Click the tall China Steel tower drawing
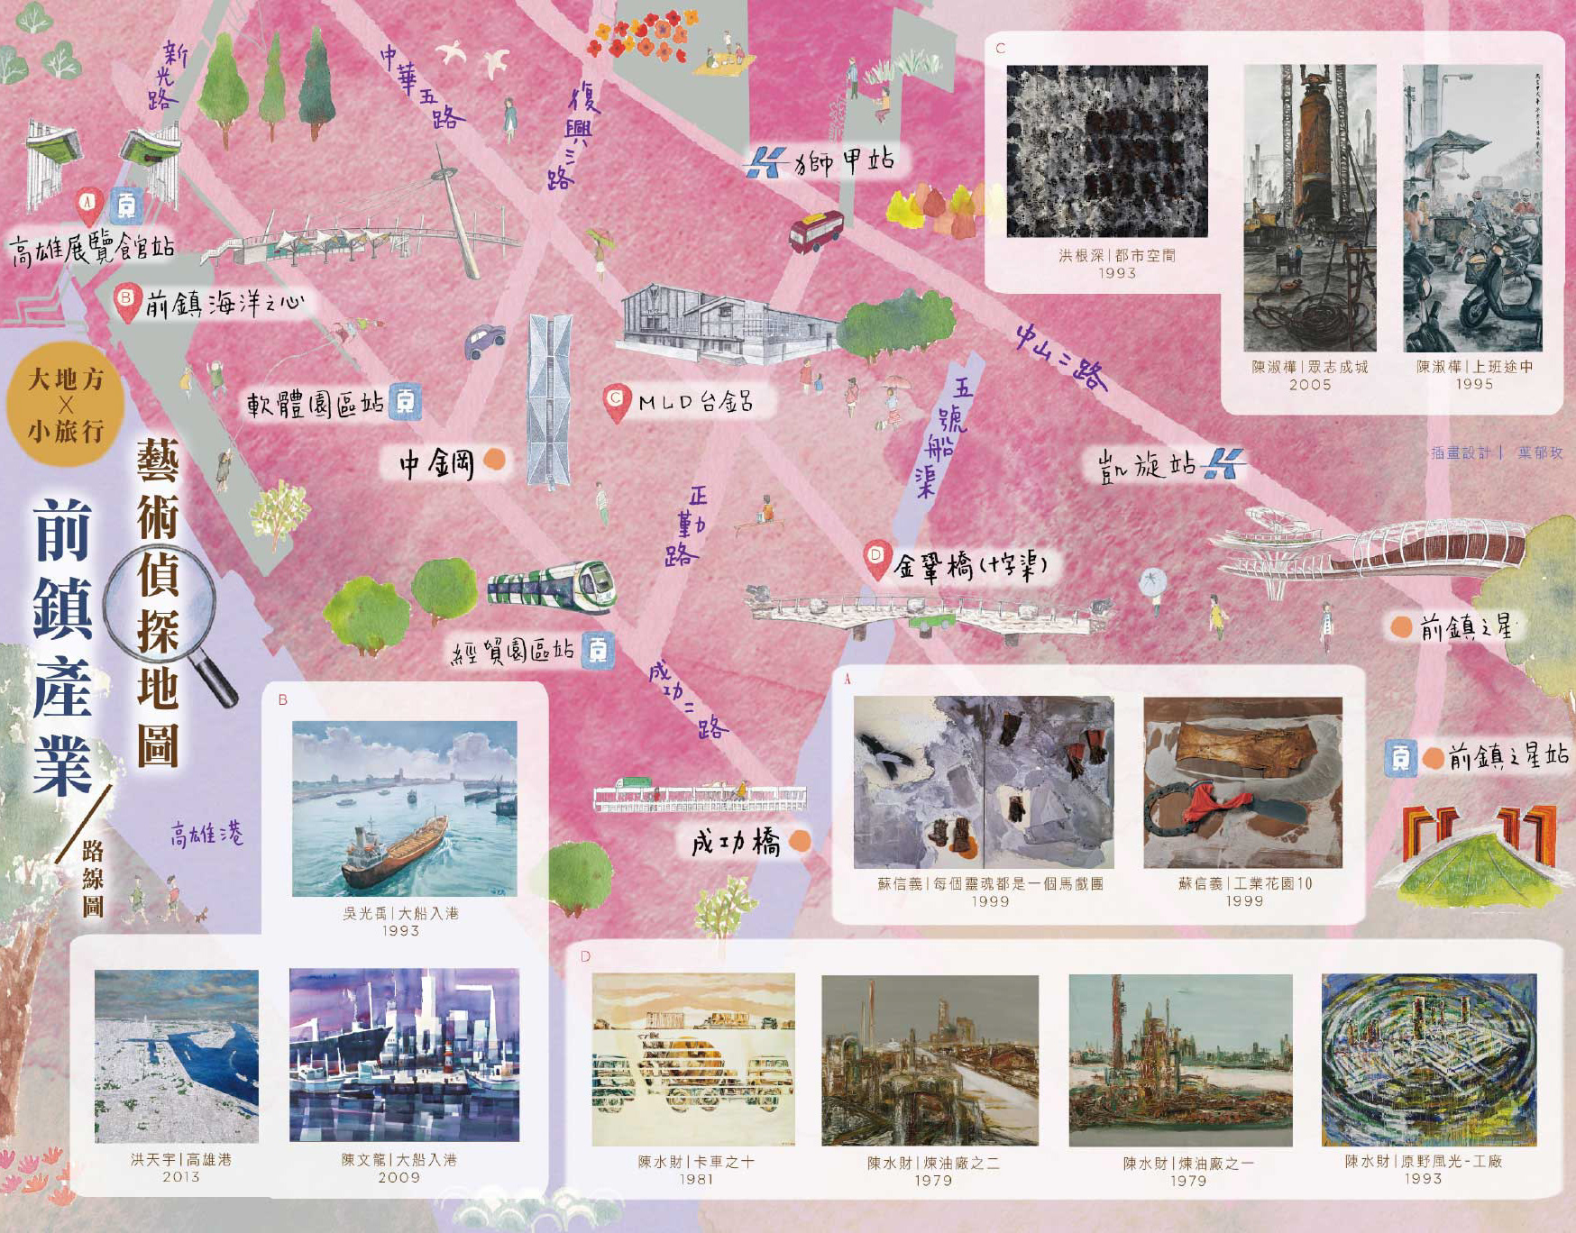This screenshot has width=1576, height=1233. [550, 401]
